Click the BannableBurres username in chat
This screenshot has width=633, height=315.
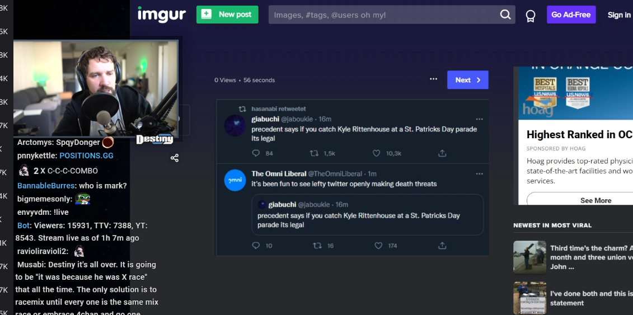[46, 186]
